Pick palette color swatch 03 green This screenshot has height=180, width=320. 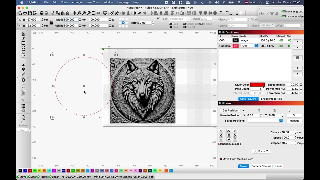[x=35, y=170]
